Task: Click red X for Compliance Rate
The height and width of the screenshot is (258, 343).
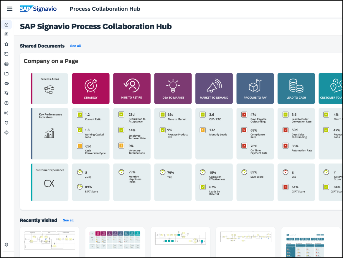Action: coord(244,130)
